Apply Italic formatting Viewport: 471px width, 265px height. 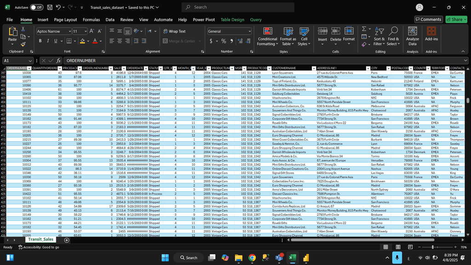point(48,41)
